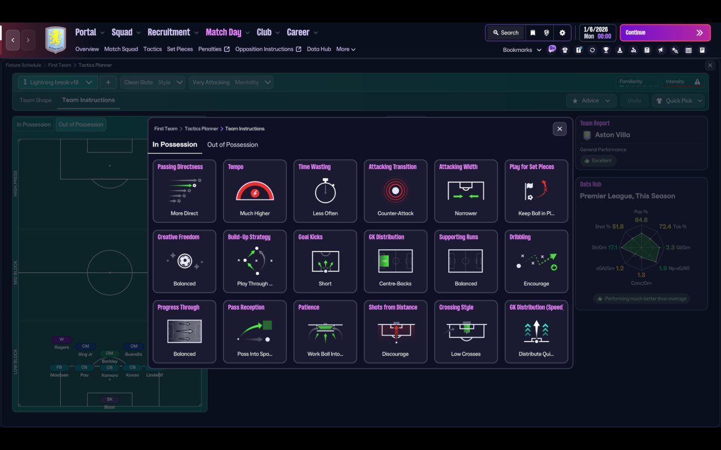Image resolution: width=721 pixels, height=450 pixels.
Task: Open the Shots from Distance icon
Action: click(x=395, y=332)
